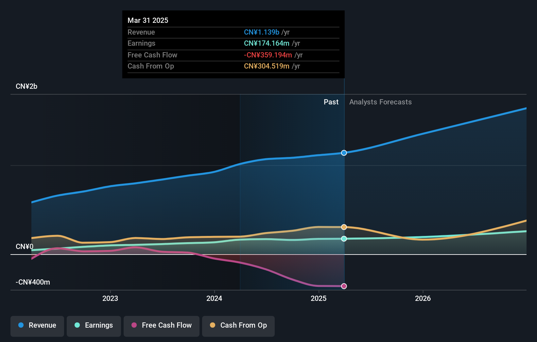The height and width of the screenshot is (342, 537).
Task: Click the Past section label
Action: pos(331,102)
